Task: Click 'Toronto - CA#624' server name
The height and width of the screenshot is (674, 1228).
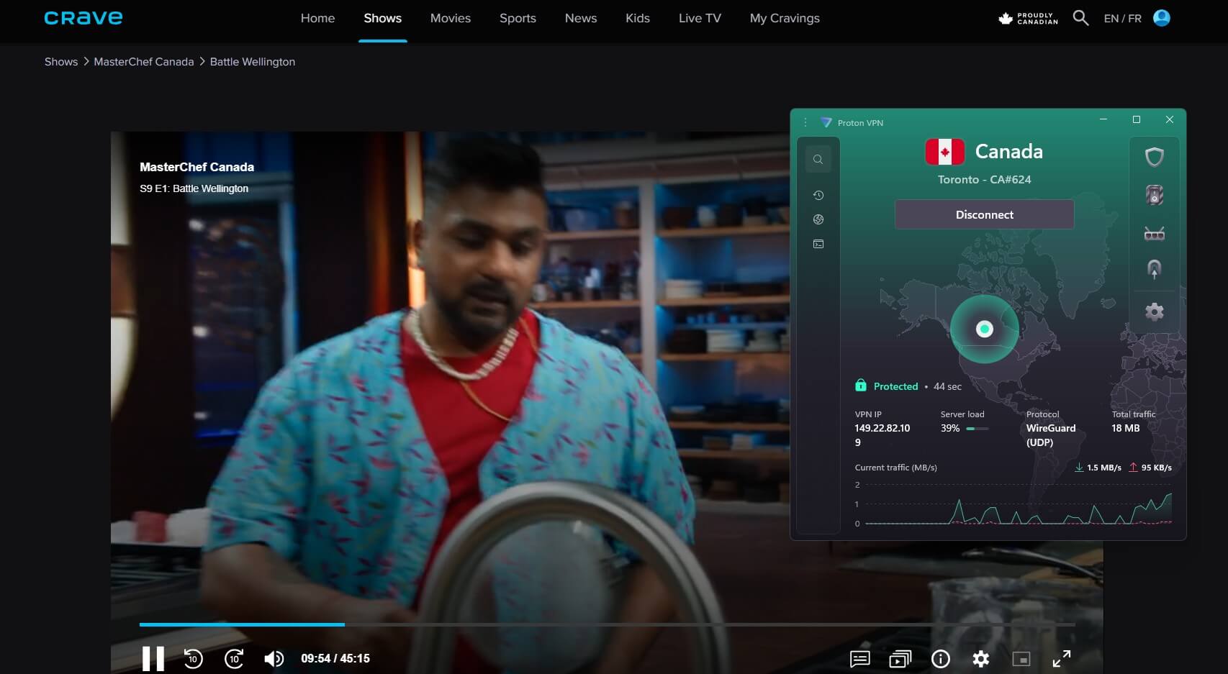Action: pyautogui.click(x=984, y=180)
